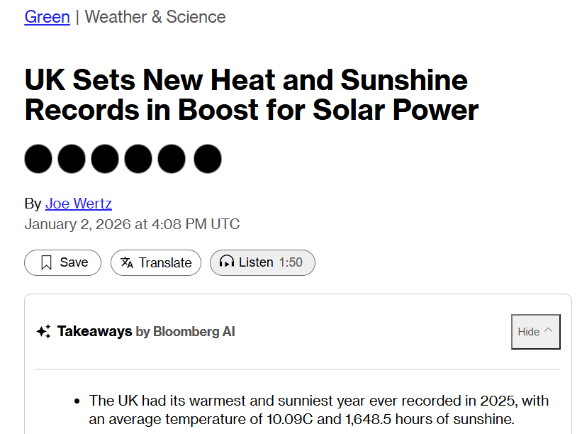Click the Save button label
The height and width of the screenshot is (434, 582).
pyautogui.click(x=74, y=262)
